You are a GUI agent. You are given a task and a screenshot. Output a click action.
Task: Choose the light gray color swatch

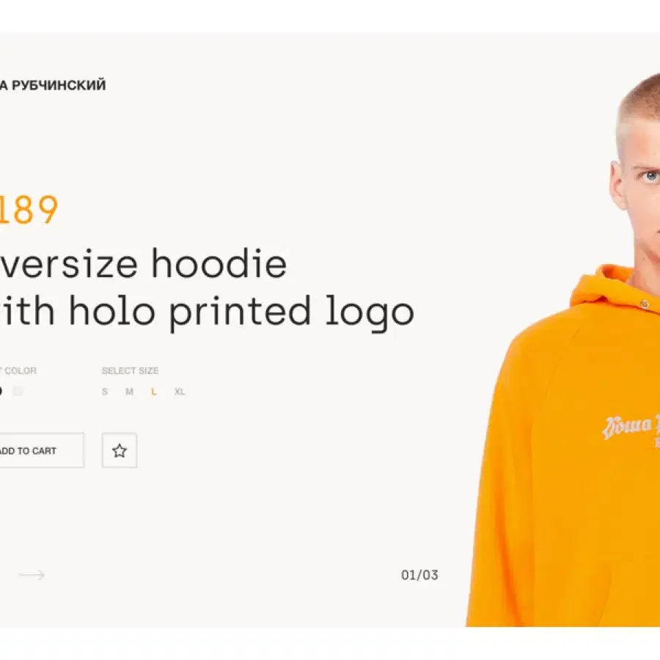[x=18, y=392]
